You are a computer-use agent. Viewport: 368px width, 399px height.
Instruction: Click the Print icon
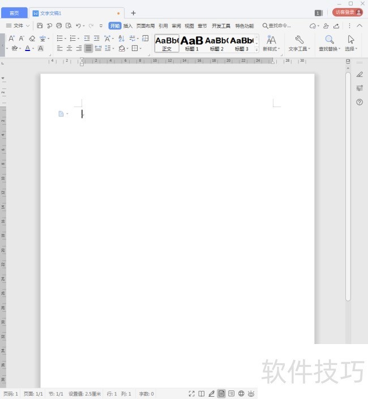click(59, 26)
